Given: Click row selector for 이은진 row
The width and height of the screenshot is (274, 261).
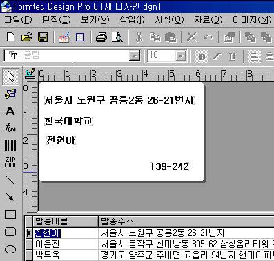Looking at the screenshot, I should [29, 244].
